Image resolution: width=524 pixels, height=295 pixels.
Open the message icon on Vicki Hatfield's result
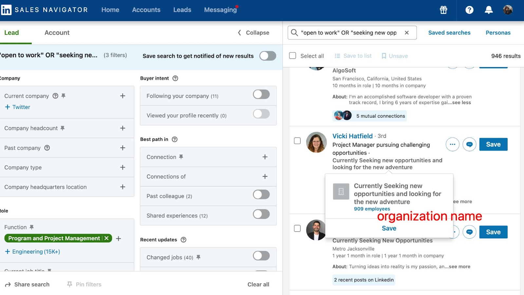[x=469, y=144]
